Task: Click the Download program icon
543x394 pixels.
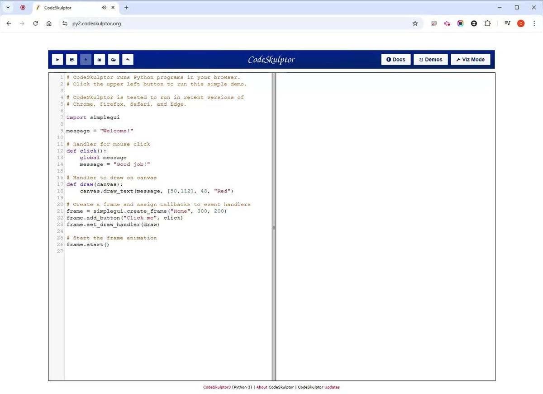Action: 86,60
